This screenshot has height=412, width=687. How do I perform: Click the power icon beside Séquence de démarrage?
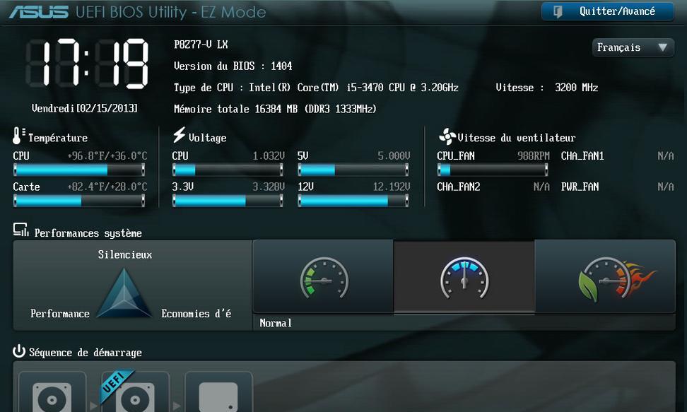[19, 351]
